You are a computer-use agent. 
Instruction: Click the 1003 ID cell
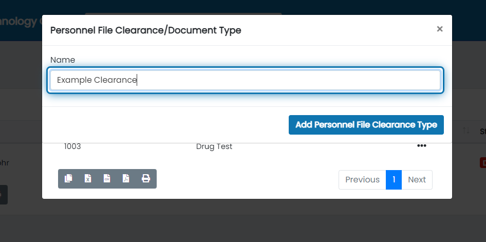(x=72, y=146)
